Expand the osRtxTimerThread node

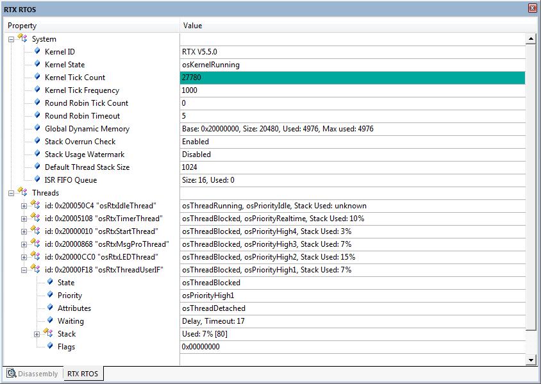click(24, 219)
